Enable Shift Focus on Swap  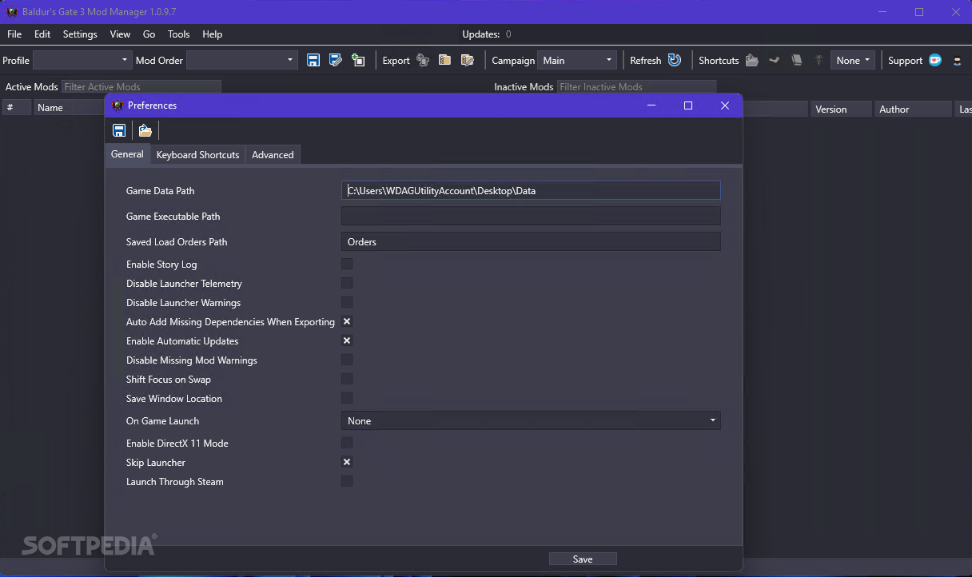tap(347, 379)
